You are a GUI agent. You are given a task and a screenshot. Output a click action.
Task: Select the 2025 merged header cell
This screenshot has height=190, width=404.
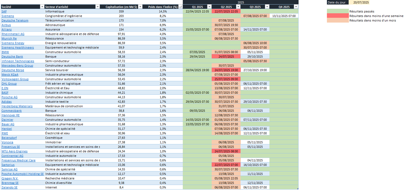tap(241, 2)
